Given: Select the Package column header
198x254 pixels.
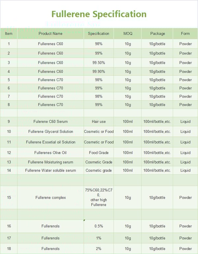Looking at the screenshot, I should (157, 34).
